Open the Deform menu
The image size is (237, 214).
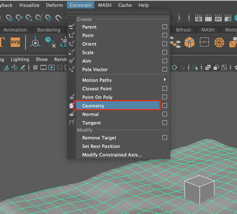55,5
